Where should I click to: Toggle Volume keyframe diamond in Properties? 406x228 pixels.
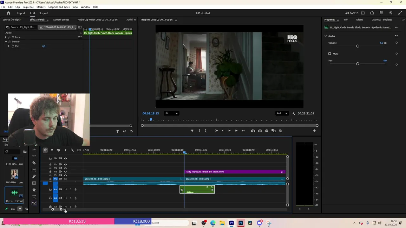[x=396, y=43]
